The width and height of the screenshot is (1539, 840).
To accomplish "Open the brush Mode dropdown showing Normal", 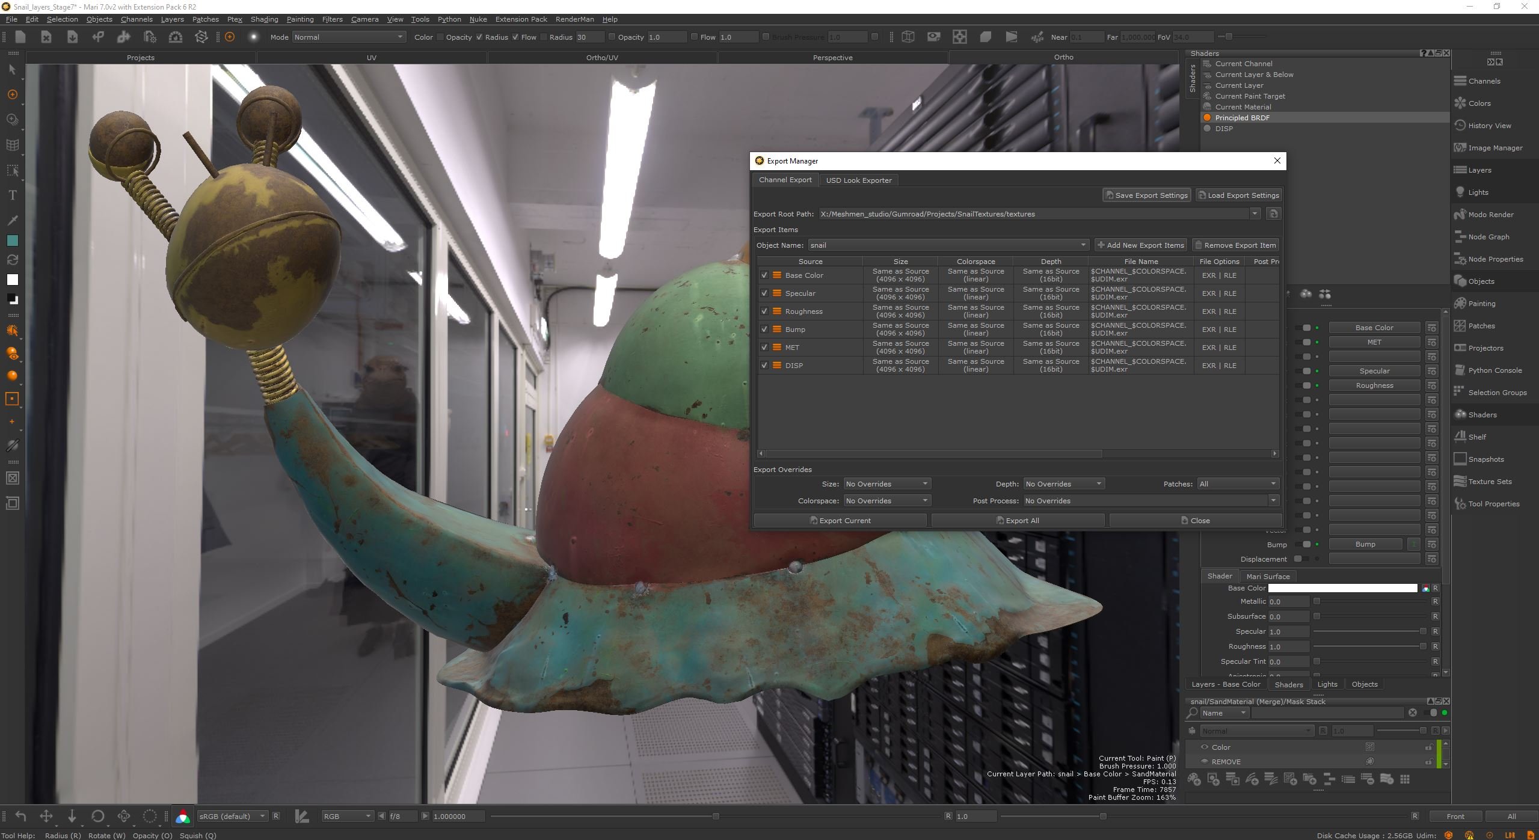I will click(349, 37).
